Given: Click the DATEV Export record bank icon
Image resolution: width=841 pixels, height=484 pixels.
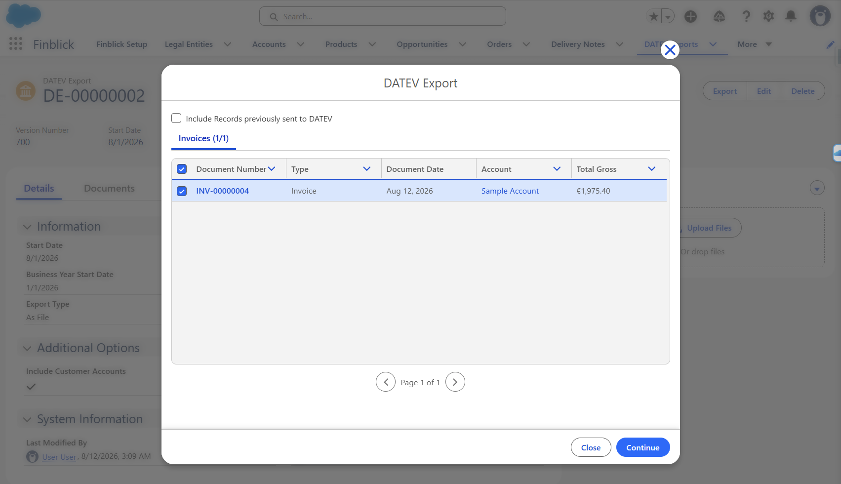Looking at the screenshot, I should pyautogui.click(x=26, y=91).
